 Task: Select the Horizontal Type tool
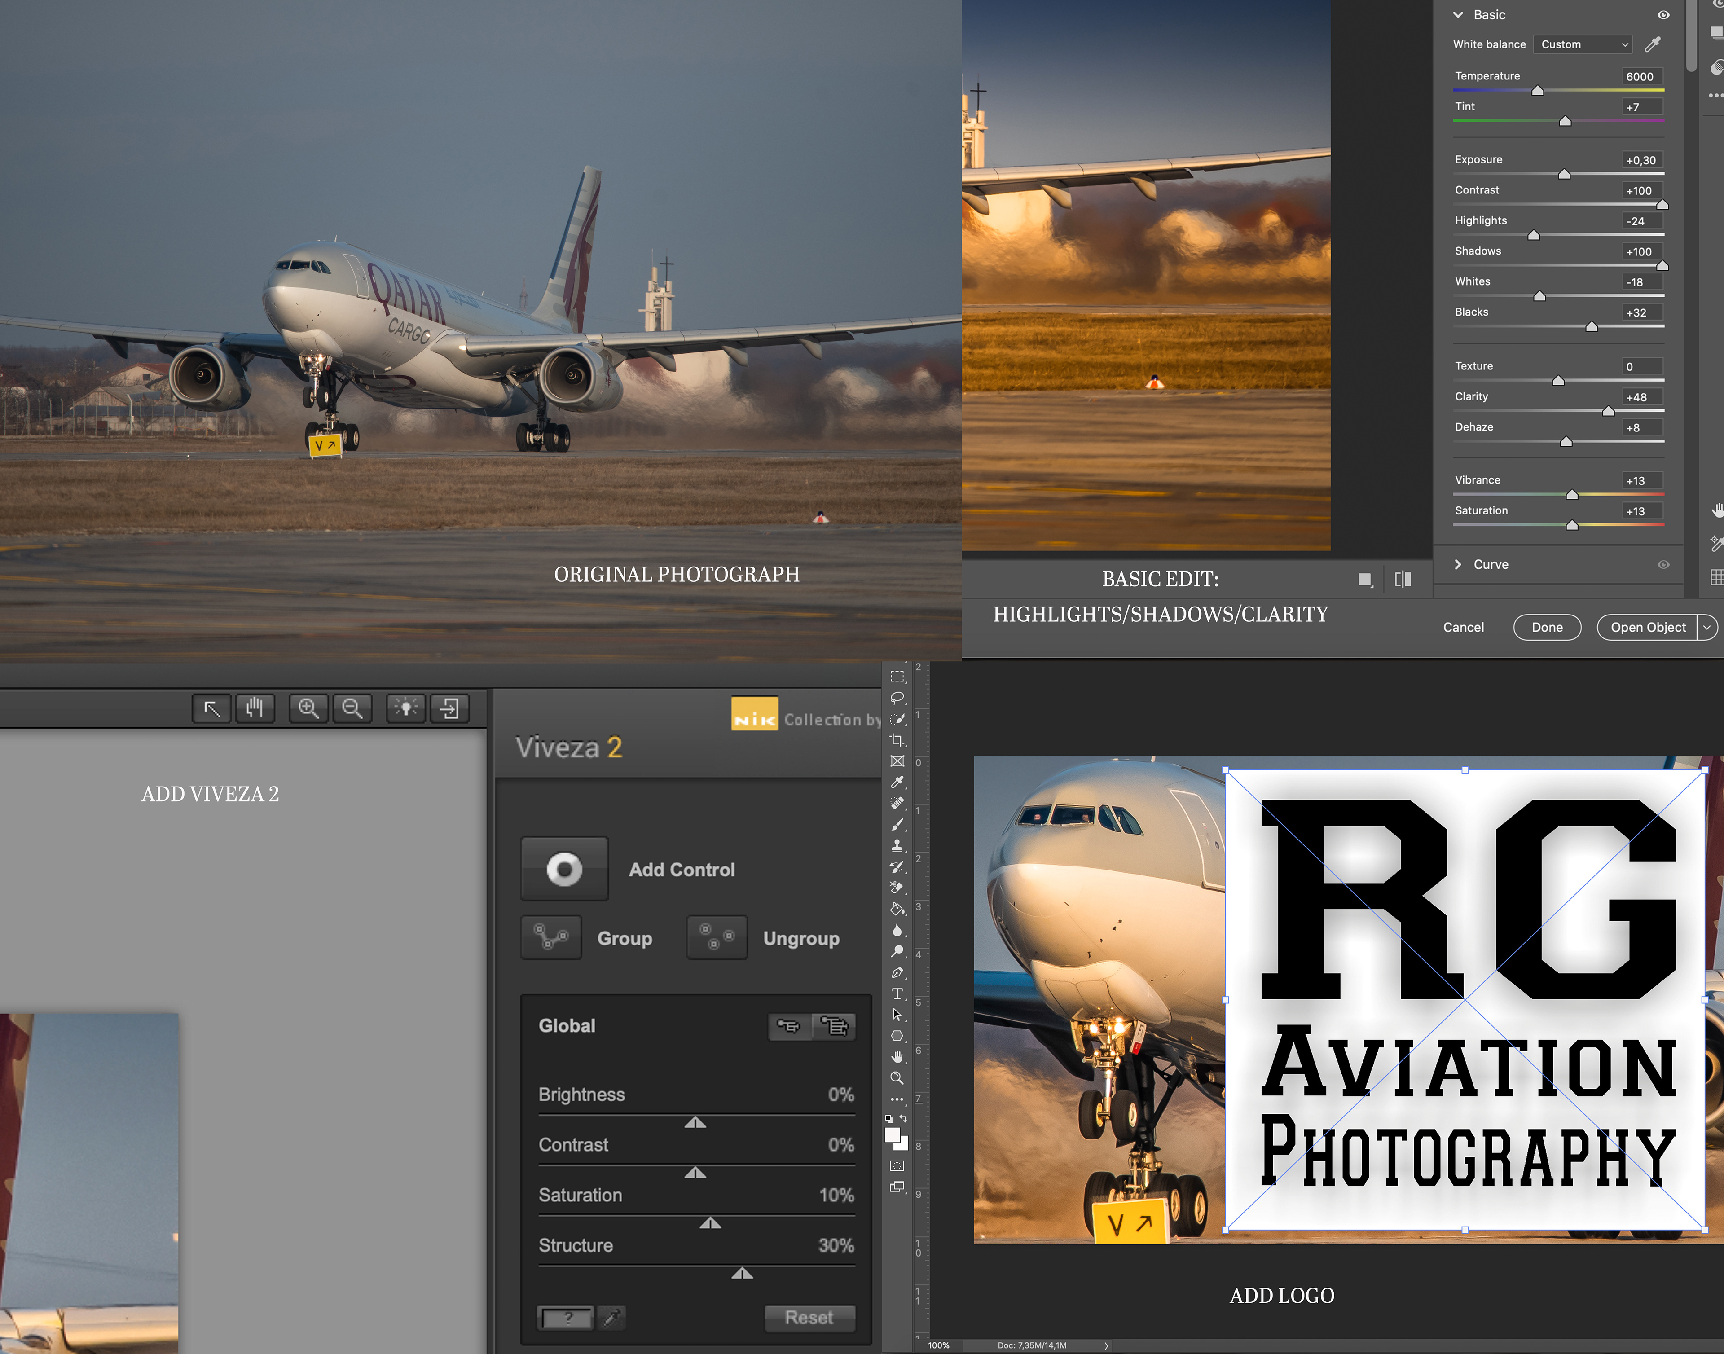click(897, 994)
